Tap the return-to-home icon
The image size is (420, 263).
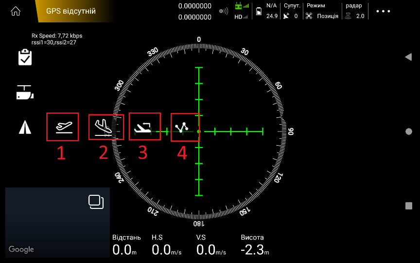(144, 127)
